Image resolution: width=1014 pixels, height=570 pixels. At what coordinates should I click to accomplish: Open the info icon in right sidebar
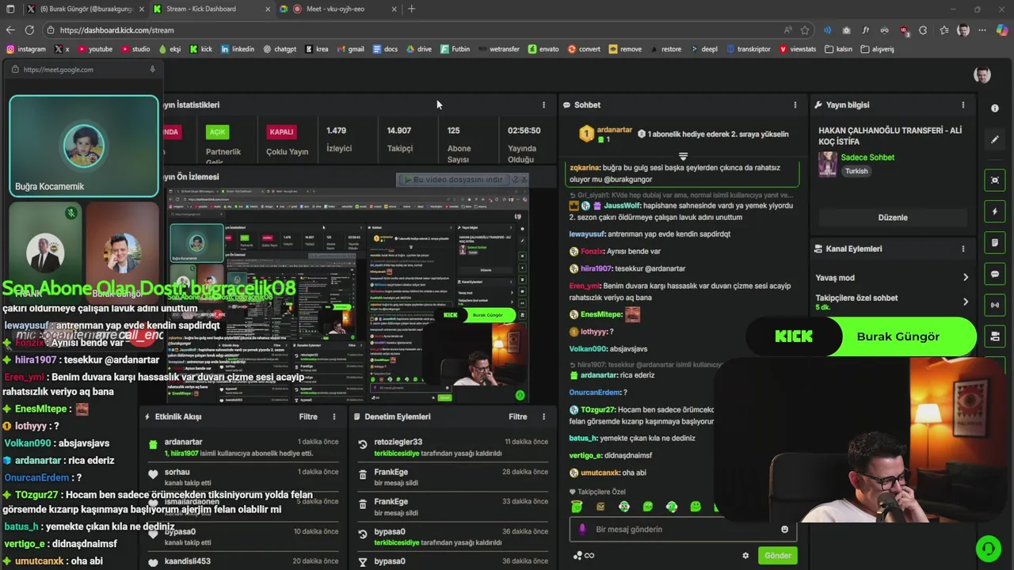pos(995,108)
